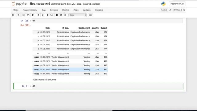This screenshot has width=197, height=111.
Task: Copy selected cells using the toolbar icon
Action: tap(28, 15)
